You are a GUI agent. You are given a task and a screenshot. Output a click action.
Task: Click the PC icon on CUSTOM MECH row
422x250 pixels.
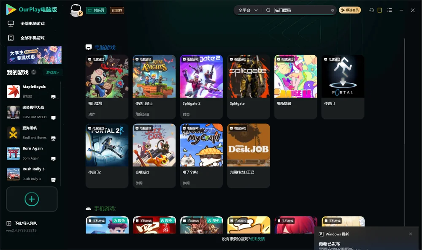click(x=53, y=118)
